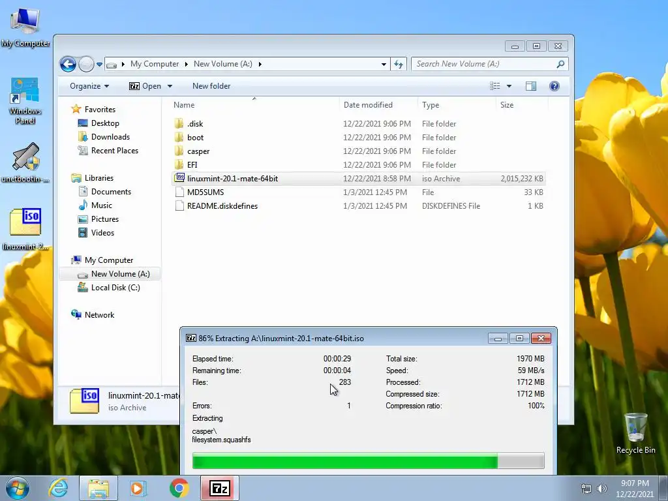Click My Computer breadcrumb in address bar
The image size is (668, 501).
coord(155,64)
